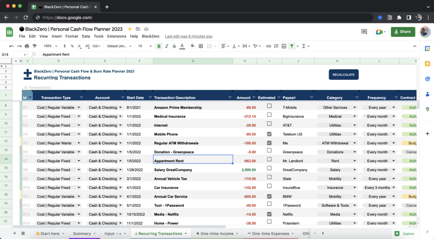Toggle the filter icon in toolbar
This screenshot has width=434, height=239.
(x=292, y=46)
